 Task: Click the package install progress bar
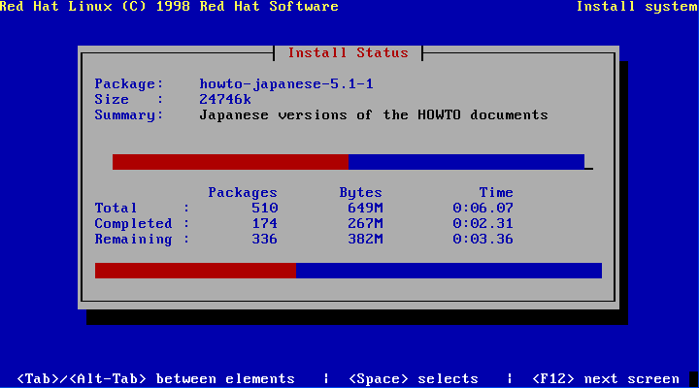(x=349, y=162)
